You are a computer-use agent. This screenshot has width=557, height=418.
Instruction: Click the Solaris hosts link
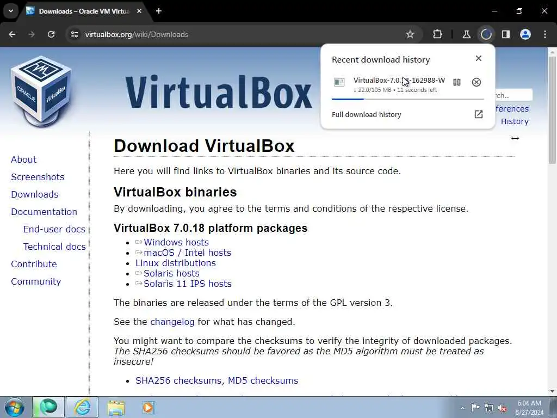pos(171,273)
